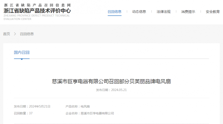Click the centered 发布日期 2024.05.21 under the headline

[111, 90]
